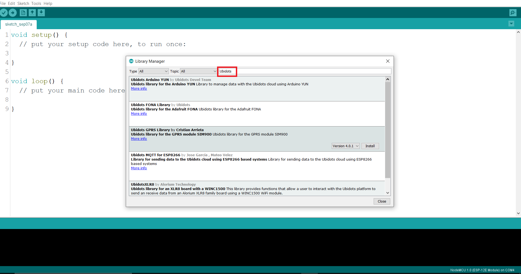Click the Upload arrow icon

pos(13,13)
